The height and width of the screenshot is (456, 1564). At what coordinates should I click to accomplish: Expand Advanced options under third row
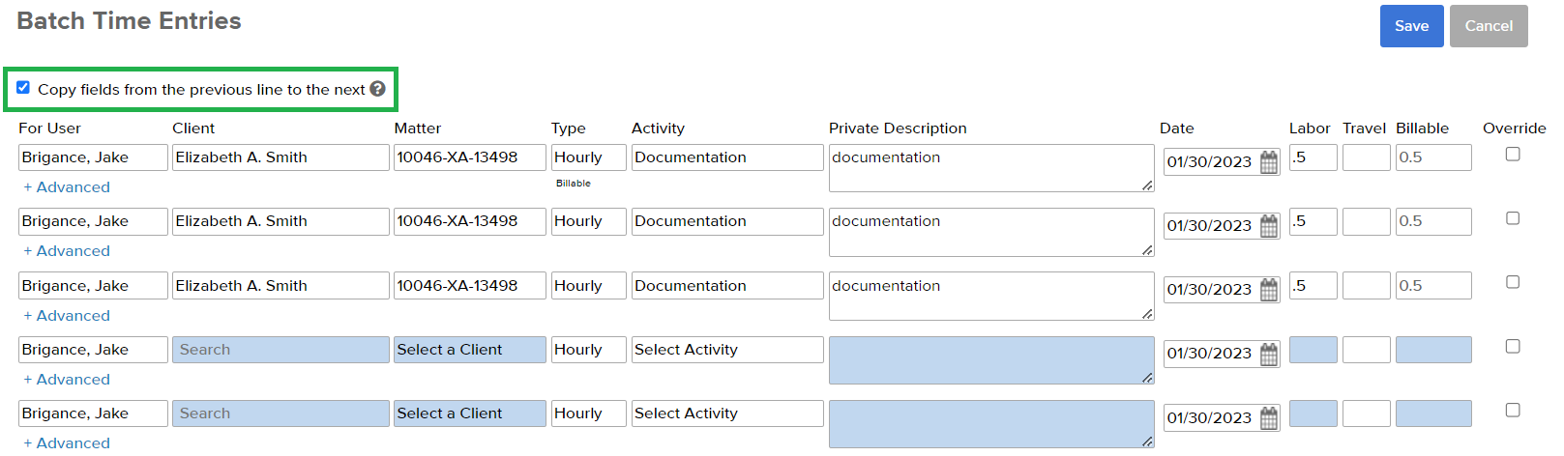coord(67,316)
